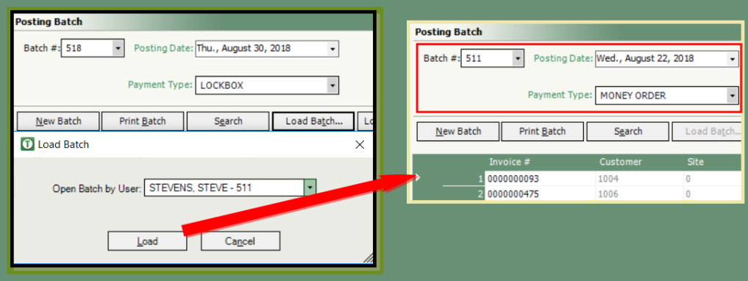Expand the Wed., August 22, 2018 date picker
Screen dimensions: 748x281
click(x=733, y=59)
